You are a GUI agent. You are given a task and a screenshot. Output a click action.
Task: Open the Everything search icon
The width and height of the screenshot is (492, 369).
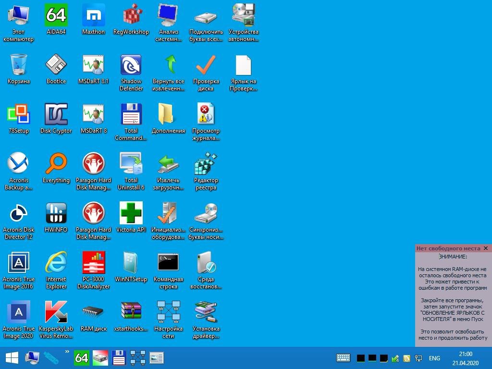(56, 168)
